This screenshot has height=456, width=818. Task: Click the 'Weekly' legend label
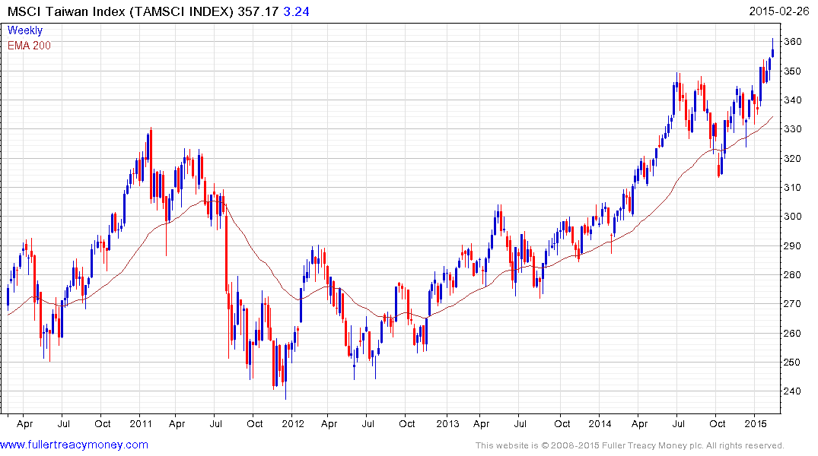click(x=25, y=30)
